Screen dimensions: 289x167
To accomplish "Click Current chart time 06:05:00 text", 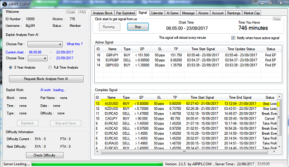I will click(35, 52).
